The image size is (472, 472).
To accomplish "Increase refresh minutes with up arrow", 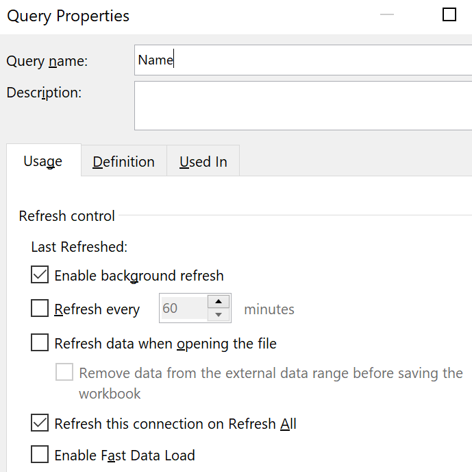I will (x=219, y=301).
